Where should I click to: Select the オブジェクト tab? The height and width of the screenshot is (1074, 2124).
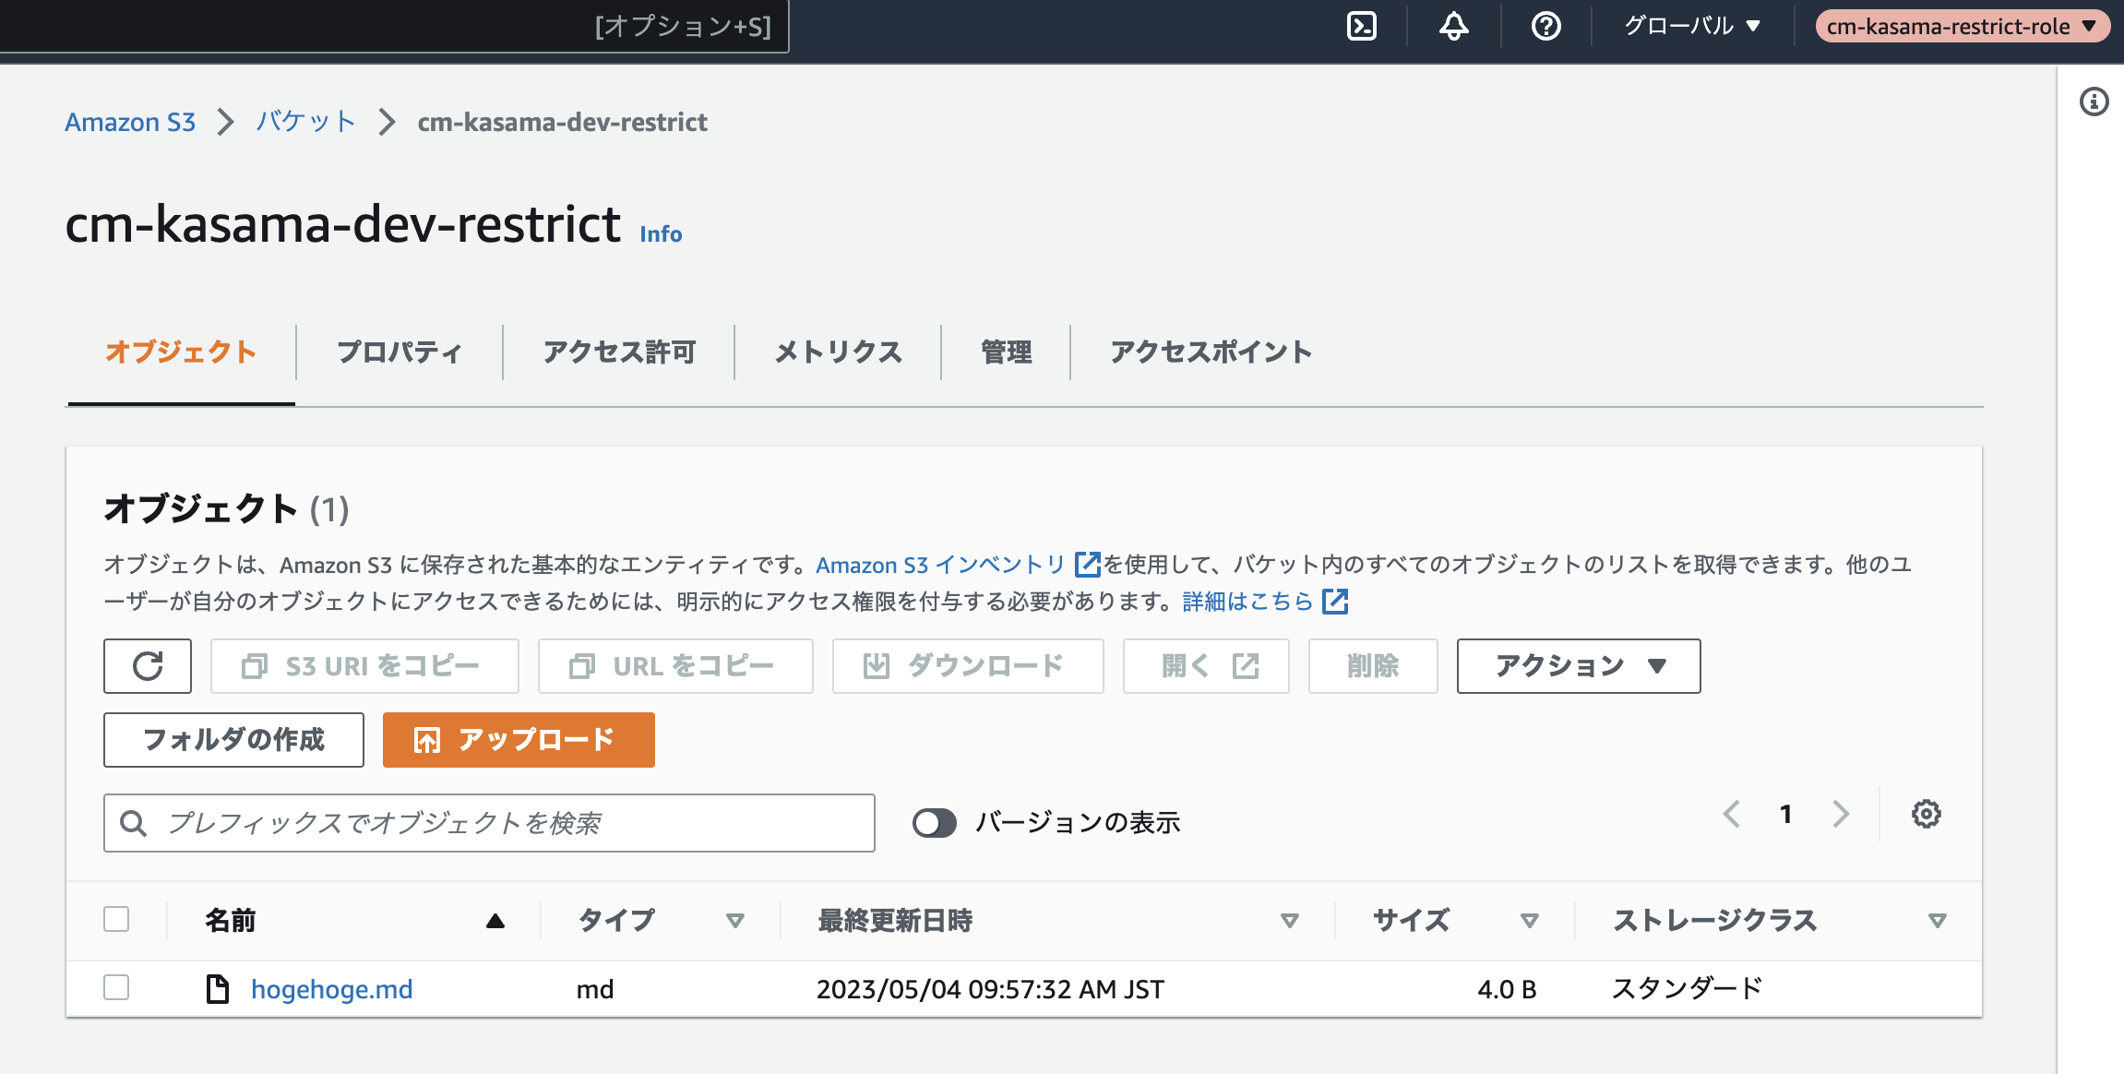pyautogui.click(x=181, y=352)
